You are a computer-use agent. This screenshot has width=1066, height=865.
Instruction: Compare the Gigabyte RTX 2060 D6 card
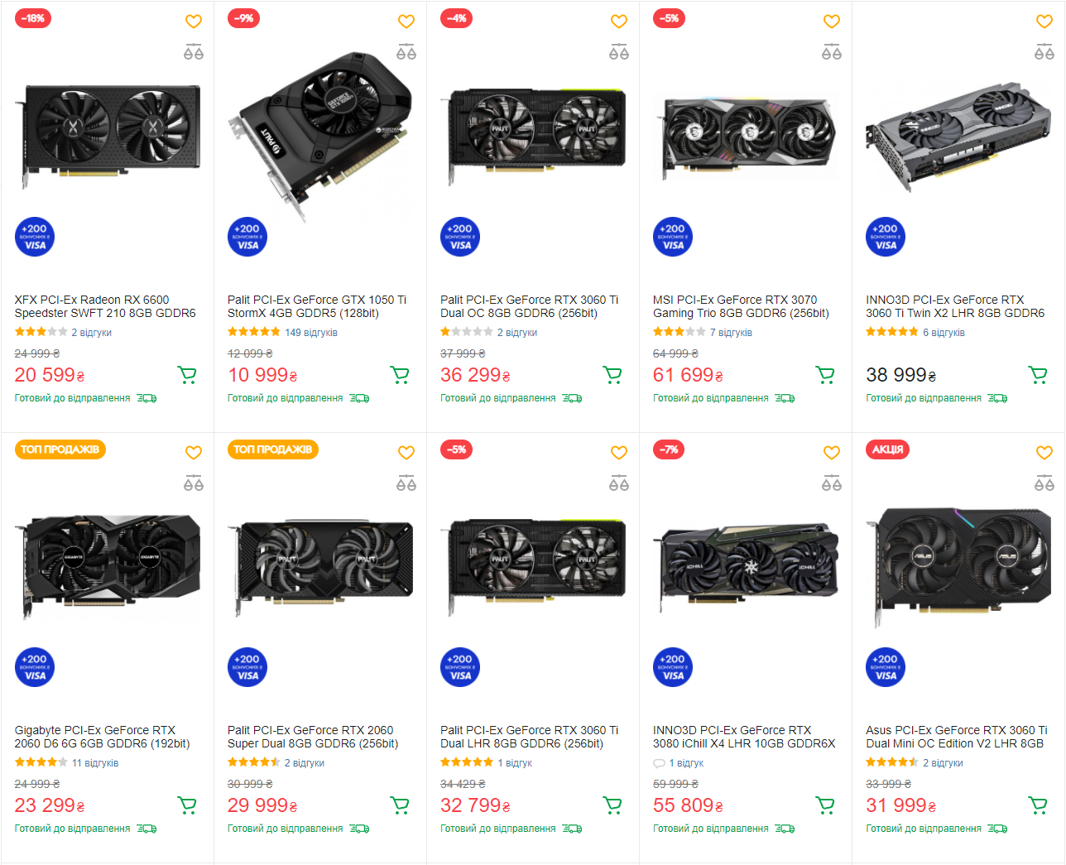coord(193,483)
